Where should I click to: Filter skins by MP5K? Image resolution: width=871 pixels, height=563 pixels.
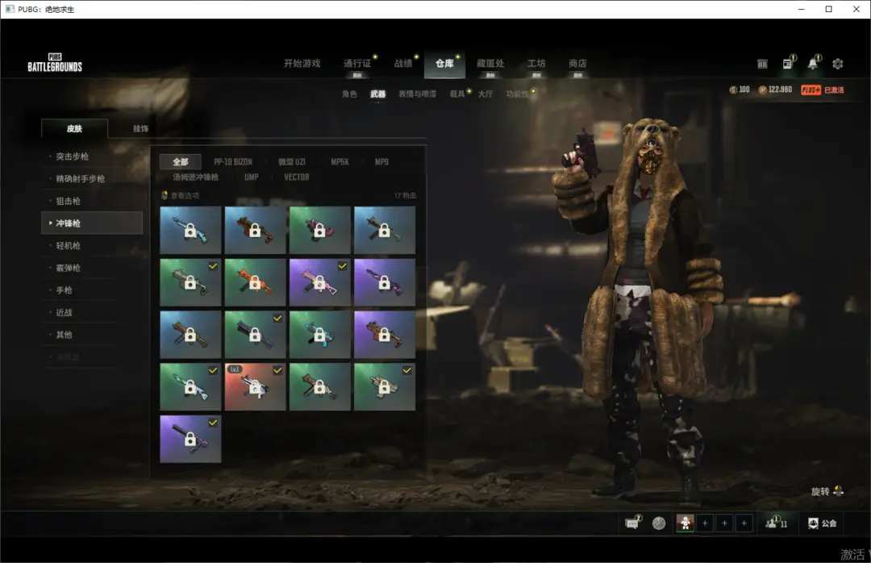[340, 162]
